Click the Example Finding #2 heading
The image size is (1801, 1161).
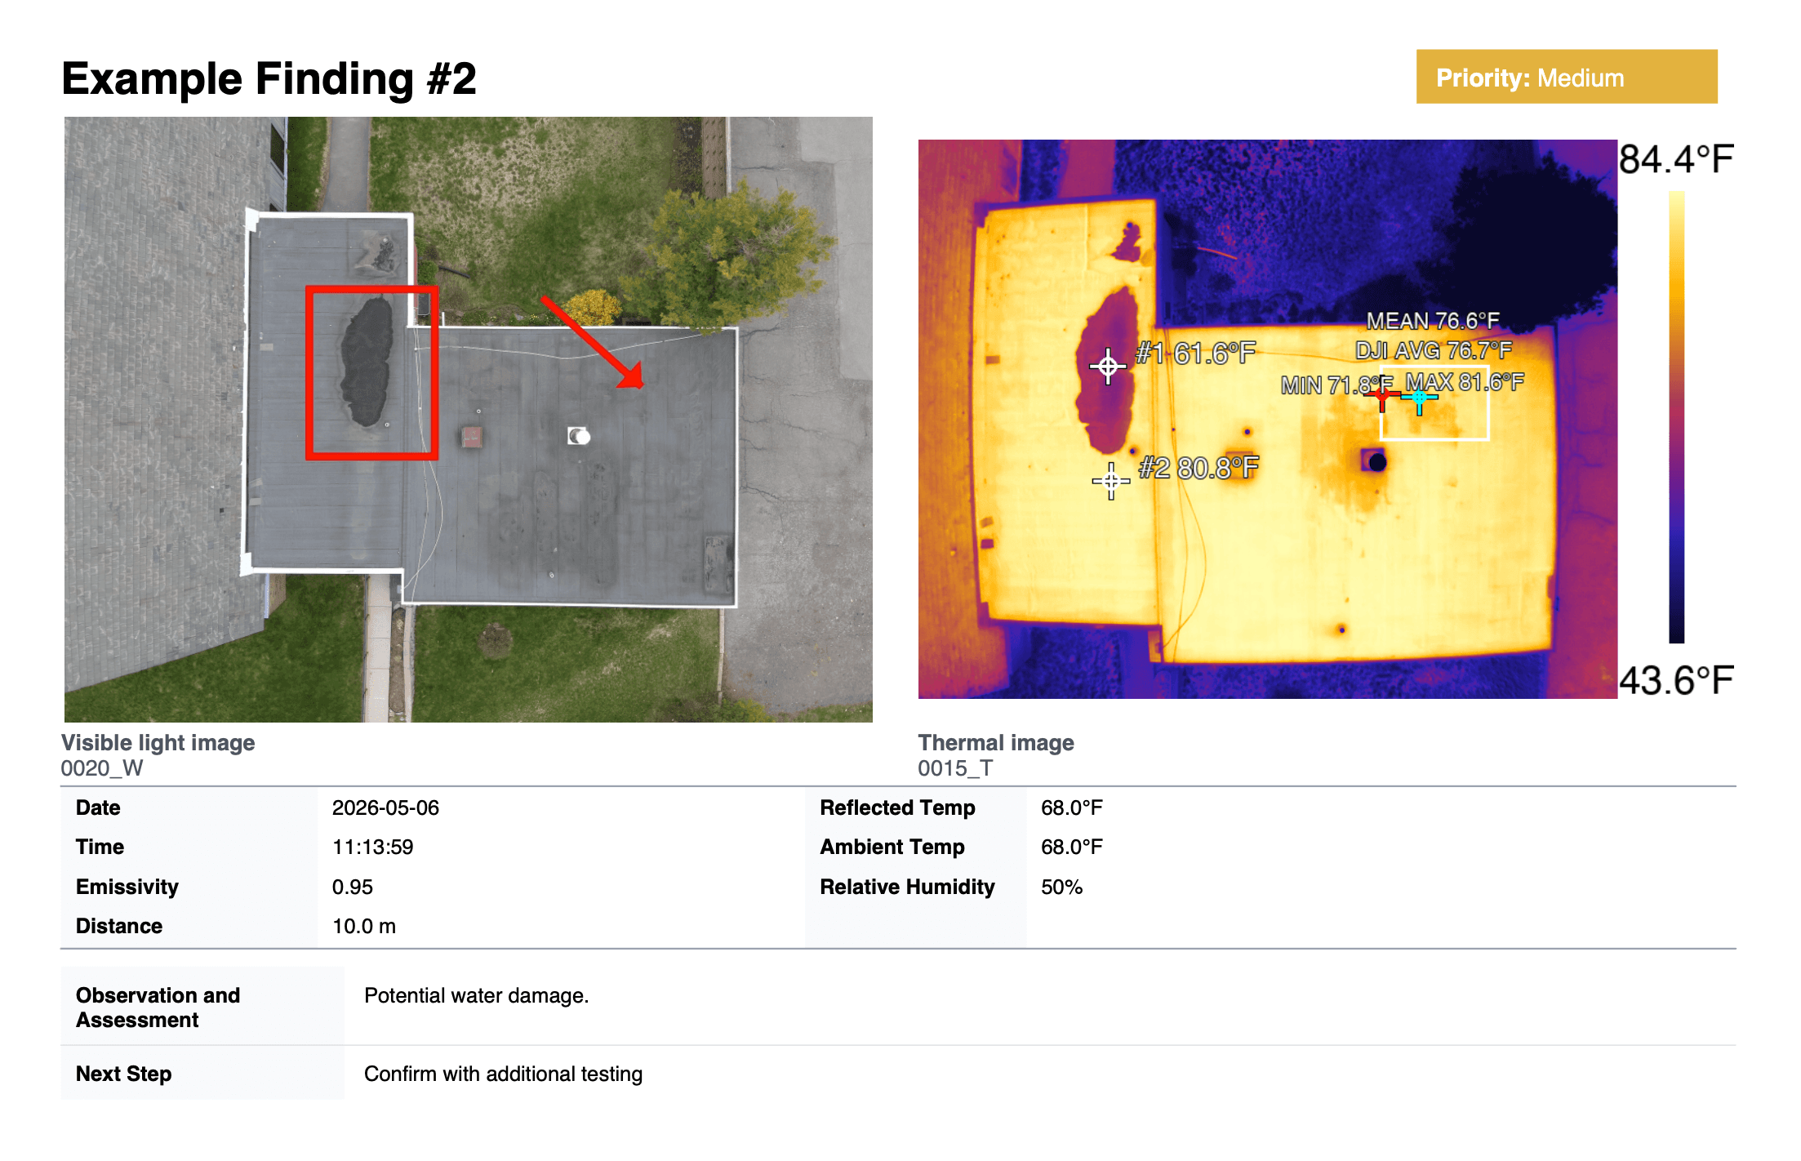coord(269,79)
